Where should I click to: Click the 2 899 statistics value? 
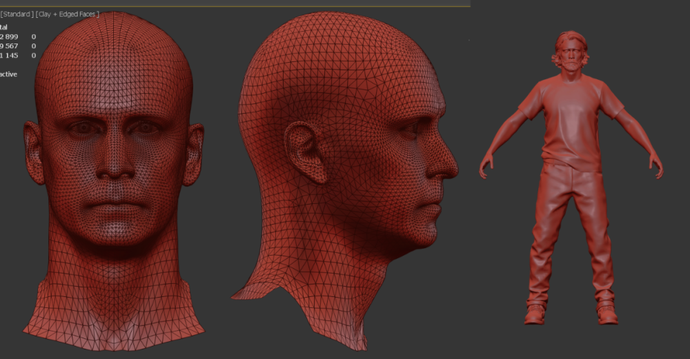(10, 37)
